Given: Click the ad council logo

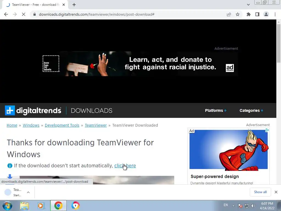Looking at the screenshot, I should click(230, 68).
